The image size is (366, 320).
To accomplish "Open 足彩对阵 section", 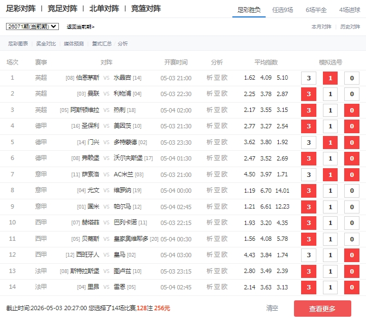I will tap(21, 9).
